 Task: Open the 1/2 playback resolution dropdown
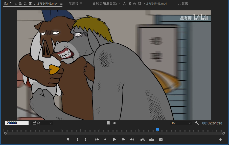point(181,123)
